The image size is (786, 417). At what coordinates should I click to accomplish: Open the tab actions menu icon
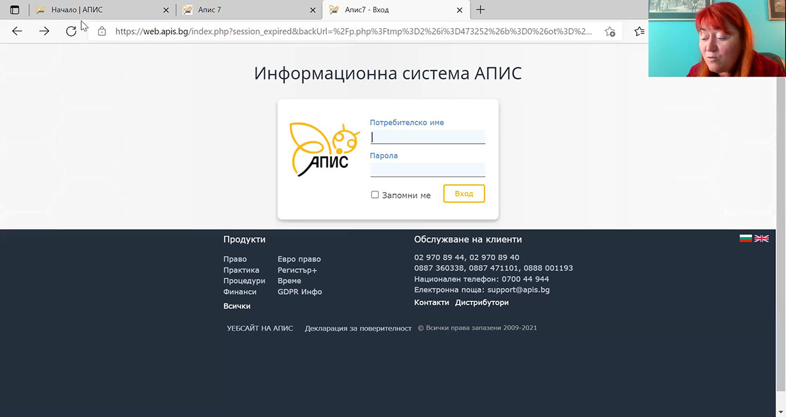click(14, 10)
